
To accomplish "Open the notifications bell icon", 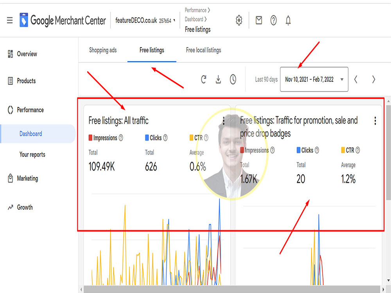I will 288,20.
